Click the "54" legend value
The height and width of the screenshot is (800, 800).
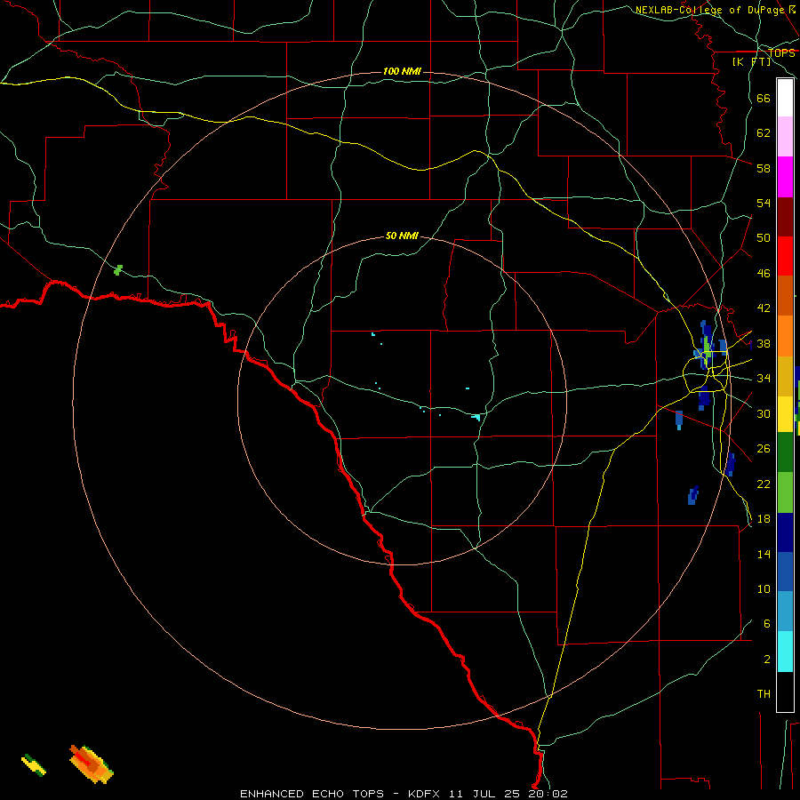coord(764,203)
